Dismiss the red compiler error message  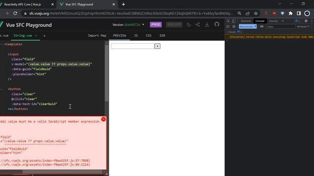click(104, 119)
